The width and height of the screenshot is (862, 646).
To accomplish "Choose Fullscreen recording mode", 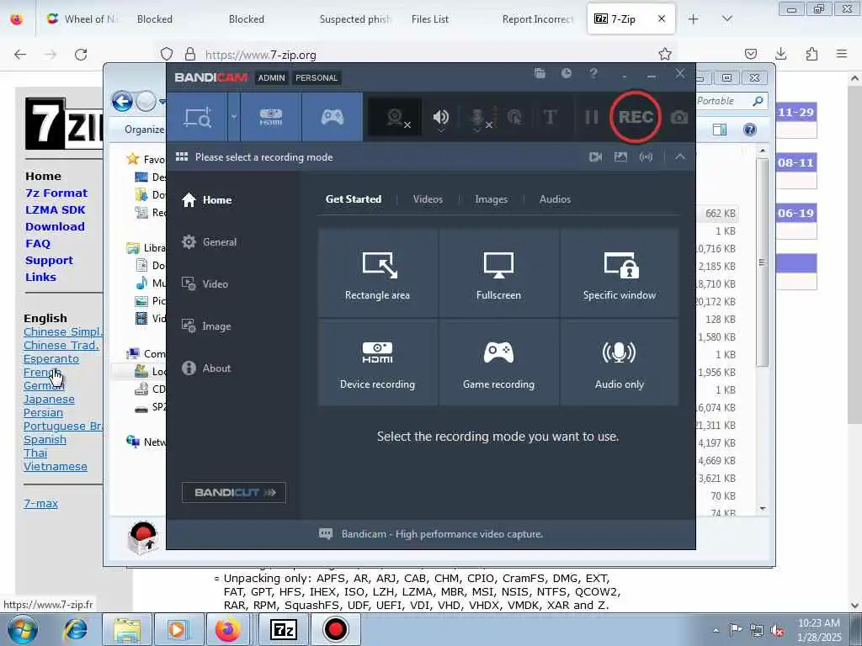I will (x=498, y=273).
